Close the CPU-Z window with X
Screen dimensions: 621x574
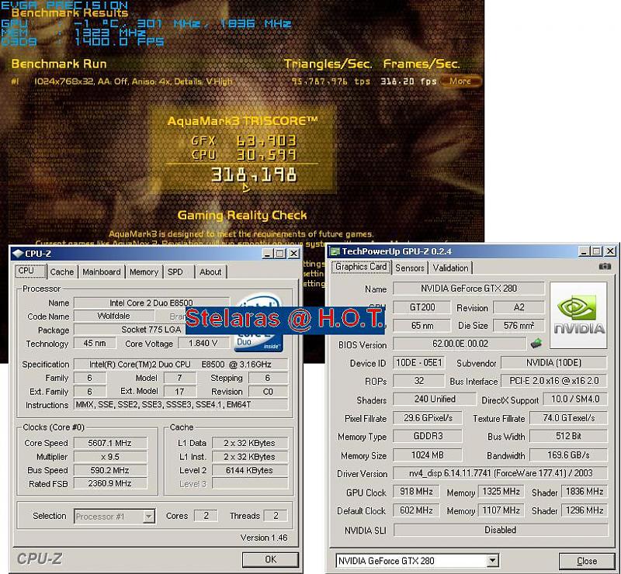[x=293, y=254]
